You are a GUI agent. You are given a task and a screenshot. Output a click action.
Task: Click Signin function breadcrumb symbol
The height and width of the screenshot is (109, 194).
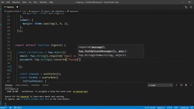[x=47, y=11]
